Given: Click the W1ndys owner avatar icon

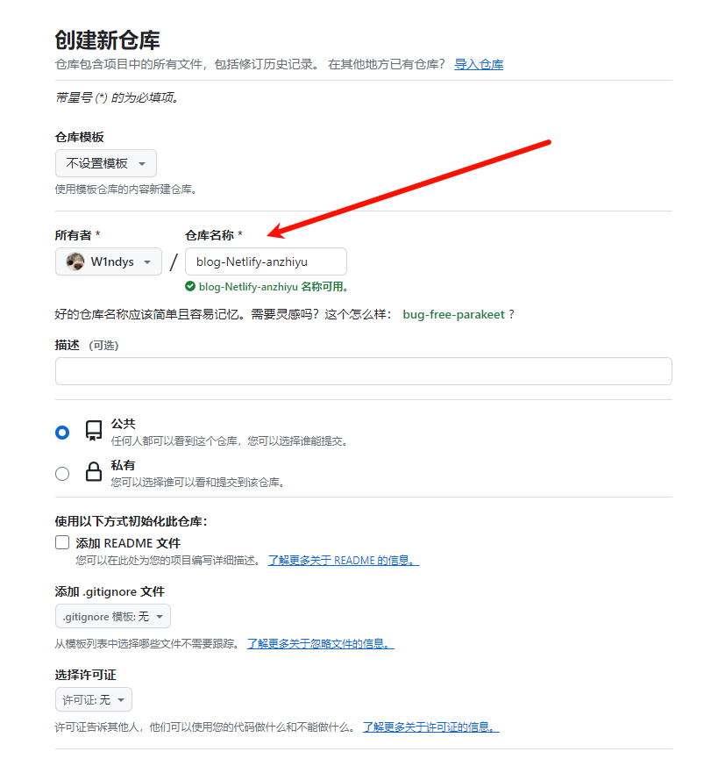Looking at the screenshot, I should coord(75,261).
